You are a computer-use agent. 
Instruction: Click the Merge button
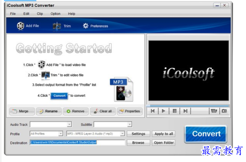click(22, 111)
